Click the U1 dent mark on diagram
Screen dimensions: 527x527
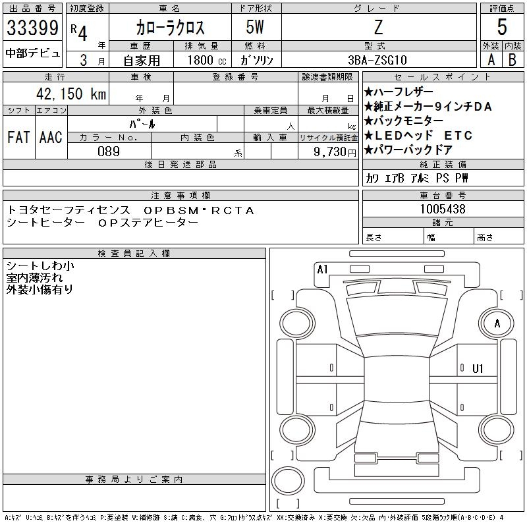point(478,369)
